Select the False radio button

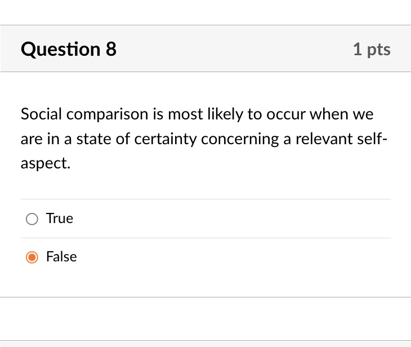click(x=32, y=257)
